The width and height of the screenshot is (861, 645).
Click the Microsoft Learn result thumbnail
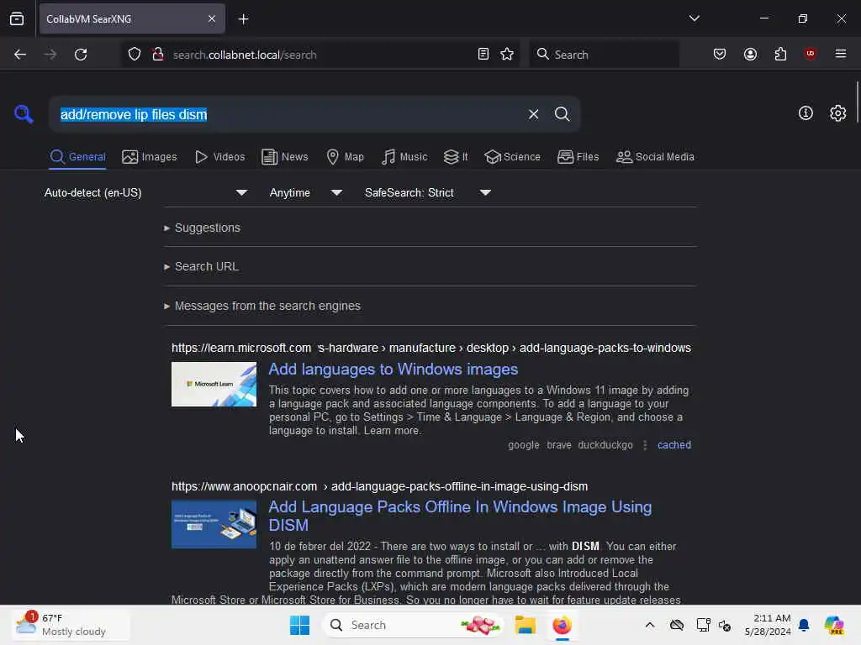(214, 384)
